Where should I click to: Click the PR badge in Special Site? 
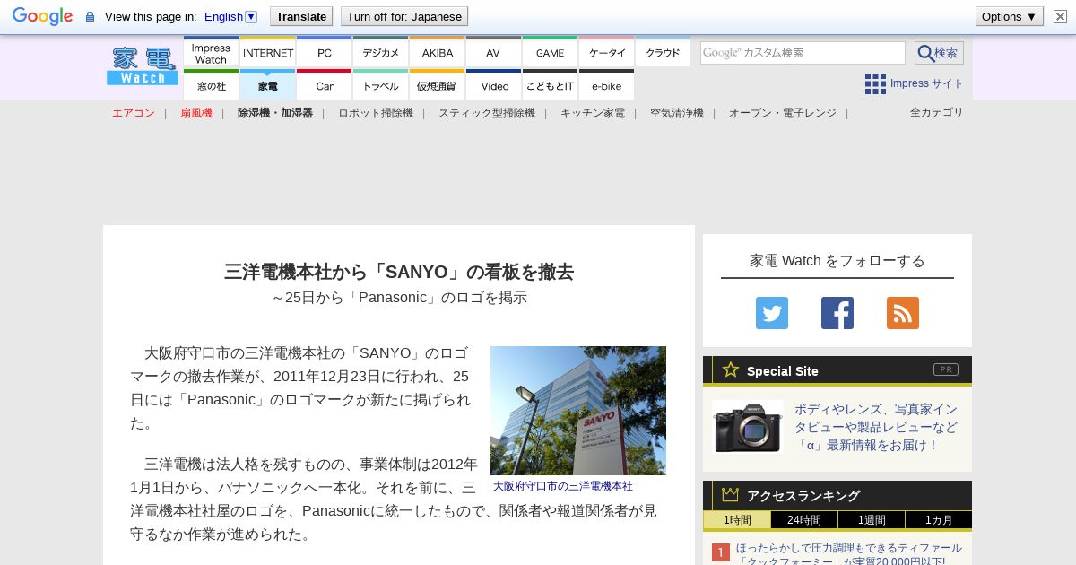tap(946, 369)
